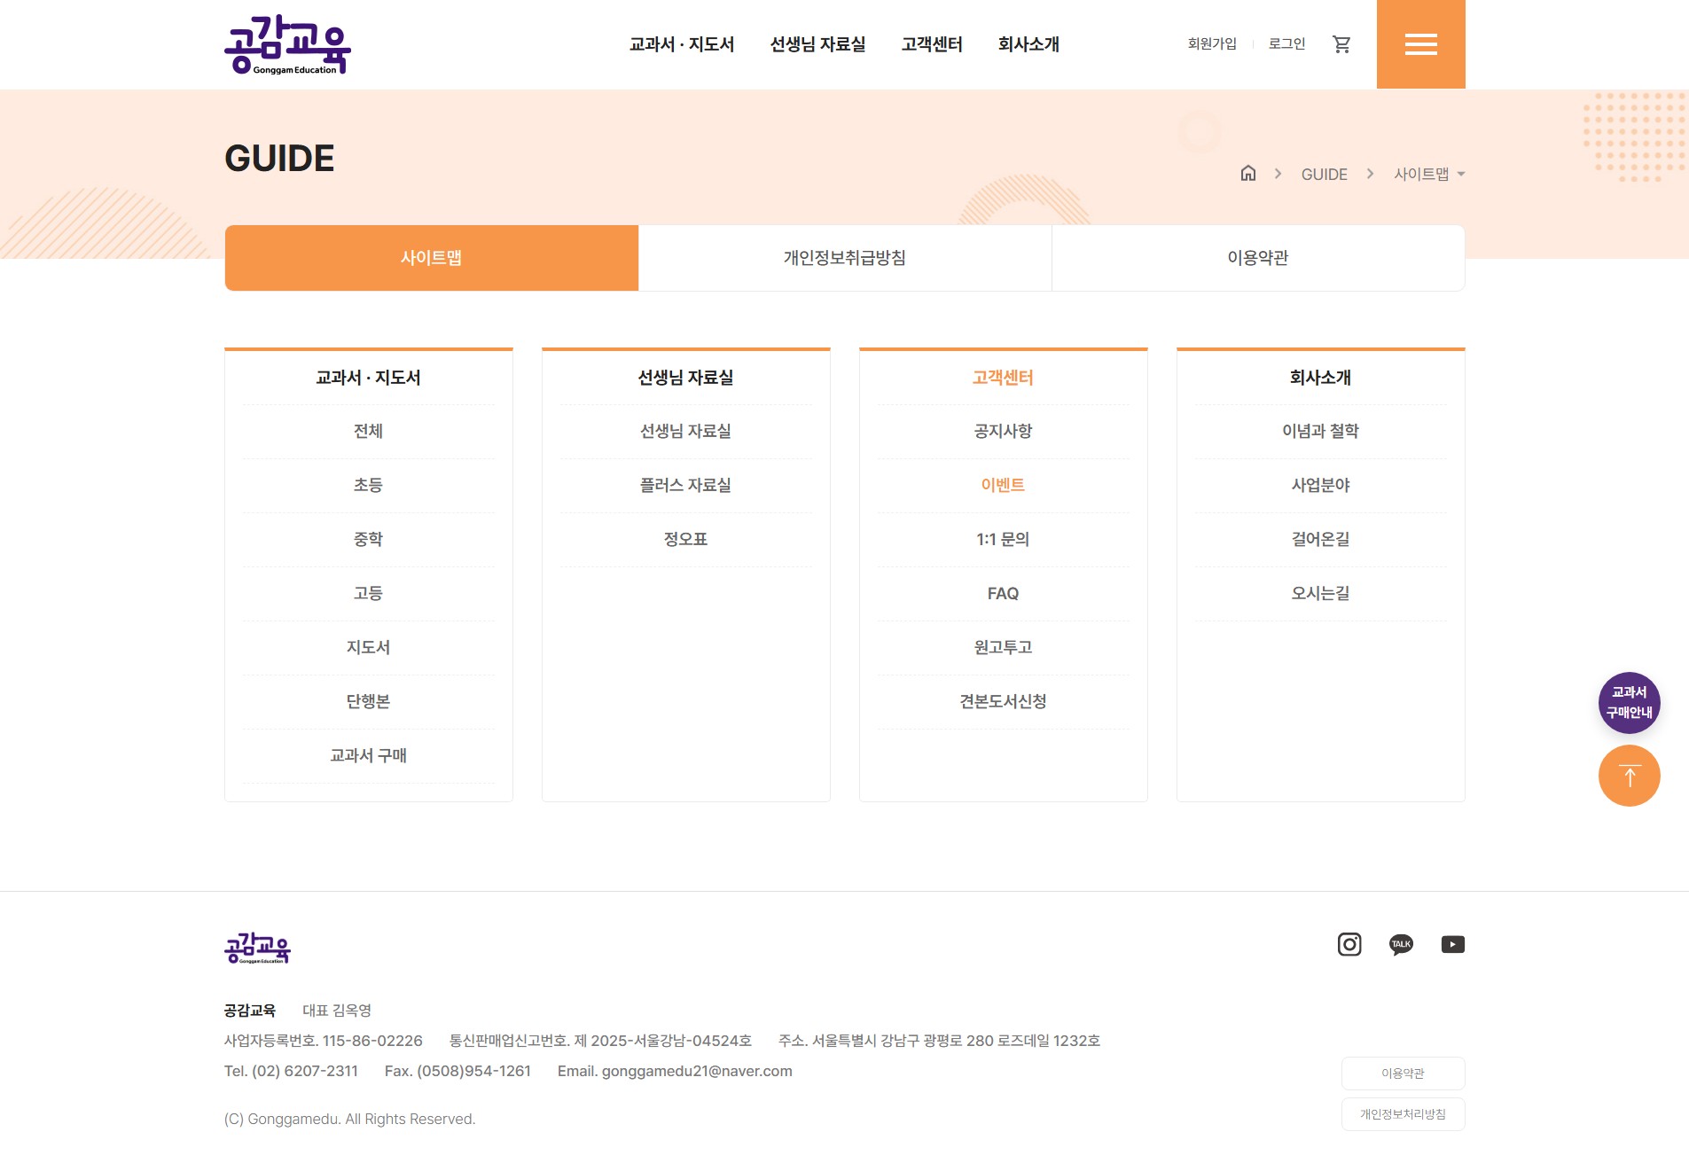
Task: Click the 로그인 link
Action: click(1286, 43)
